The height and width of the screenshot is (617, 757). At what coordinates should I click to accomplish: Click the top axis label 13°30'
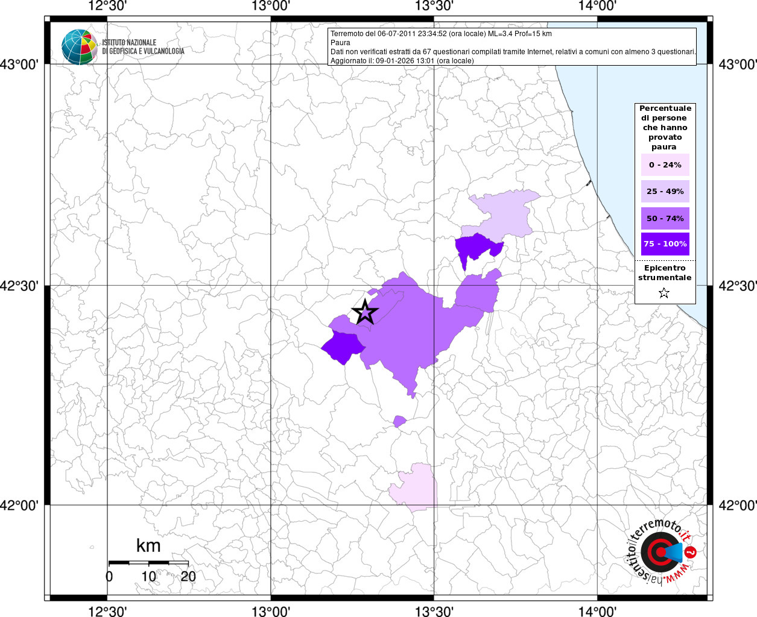pos(434,6)
